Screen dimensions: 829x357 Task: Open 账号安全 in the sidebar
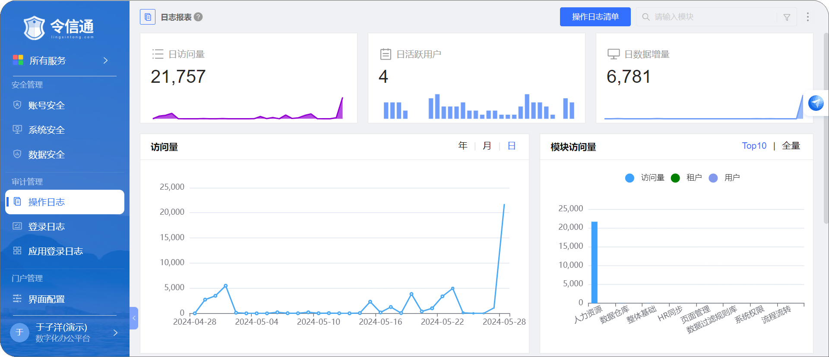coord(47,105)
